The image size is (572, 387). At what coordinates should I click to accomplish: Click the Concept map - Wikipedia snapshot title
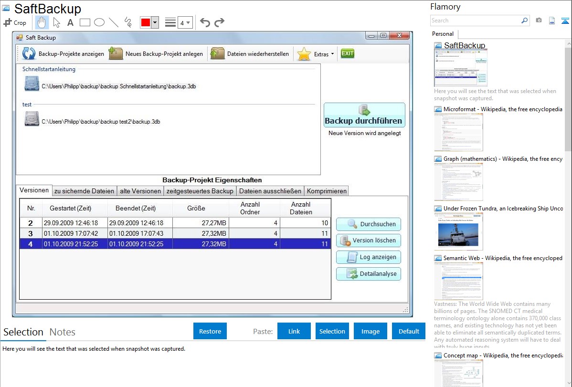tap(503, 355)
